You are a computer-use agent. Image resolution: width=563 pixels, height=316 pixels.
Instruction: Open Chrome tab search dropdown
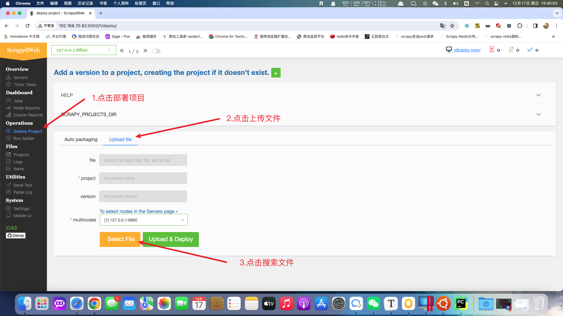[x=557, y=13]
